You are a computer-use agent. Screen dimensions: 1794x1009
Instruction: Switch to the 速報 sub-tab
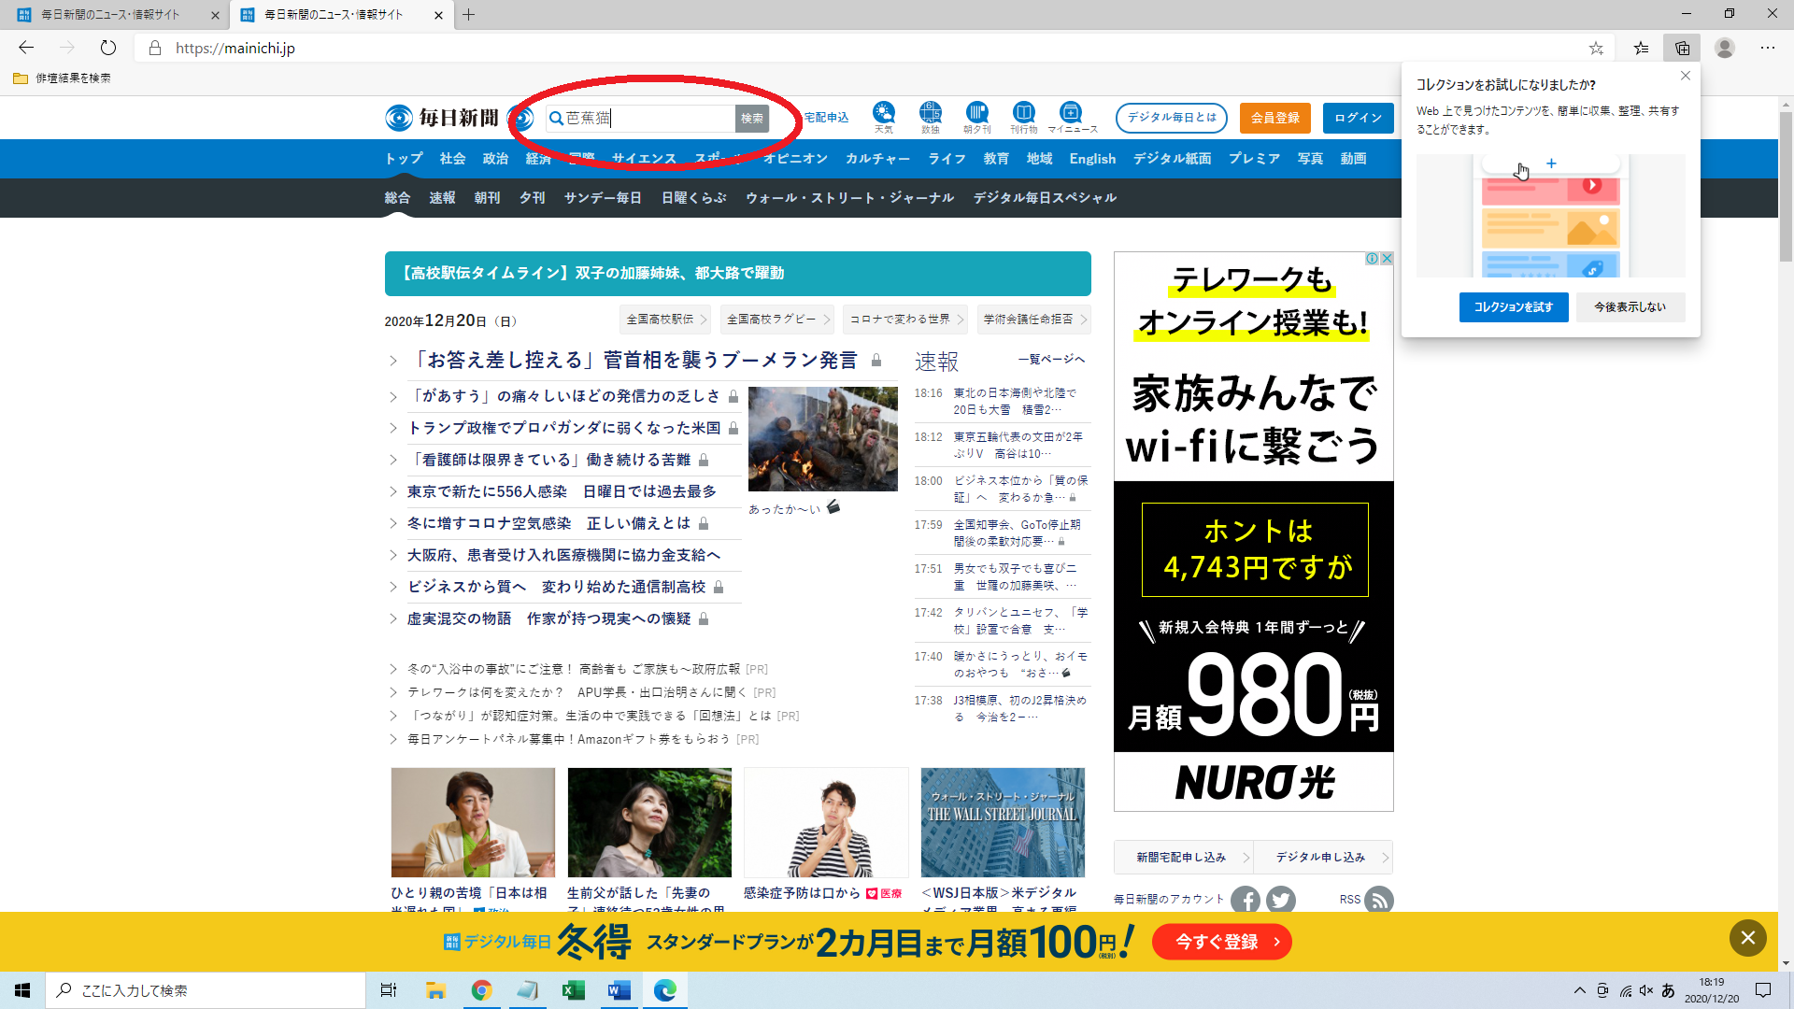[x=442, y=198]
